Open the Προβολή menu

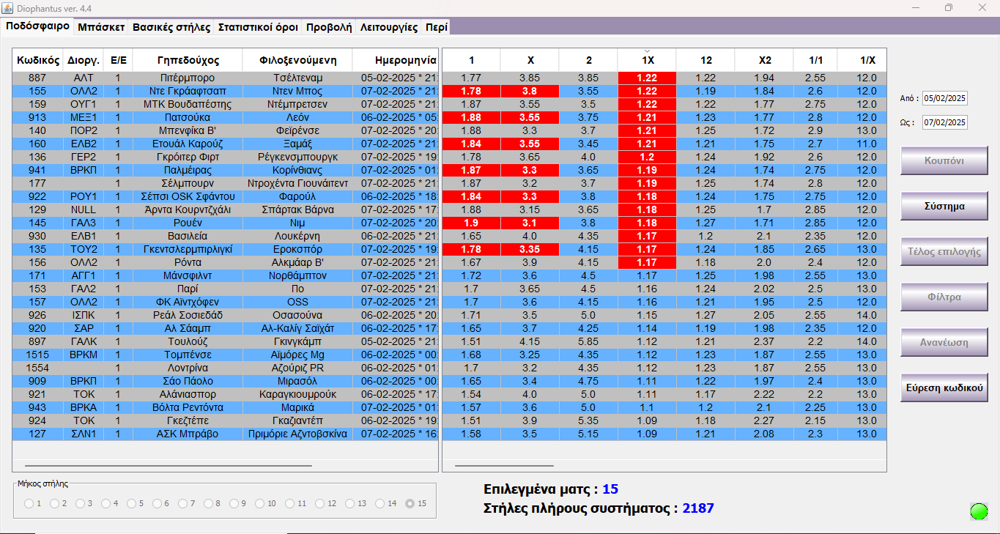pyautogui.click(x=329, y=27)
